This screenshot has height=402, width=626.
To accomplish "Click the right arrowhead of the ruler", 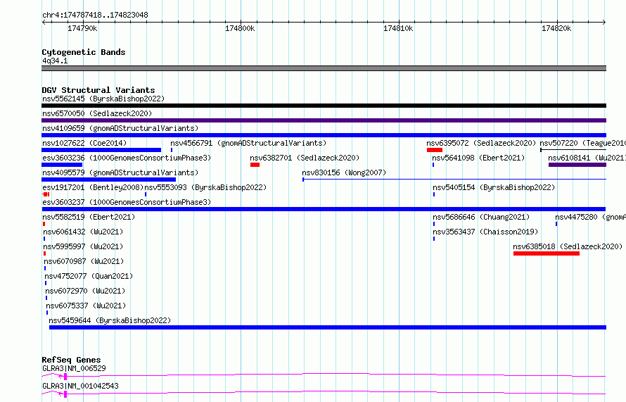I will 604,22.
